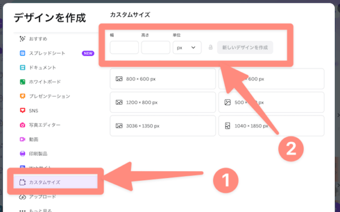Click the プレゼンテーション presentation icon
This screenshot has width=340, height=212.
point(22,96)
